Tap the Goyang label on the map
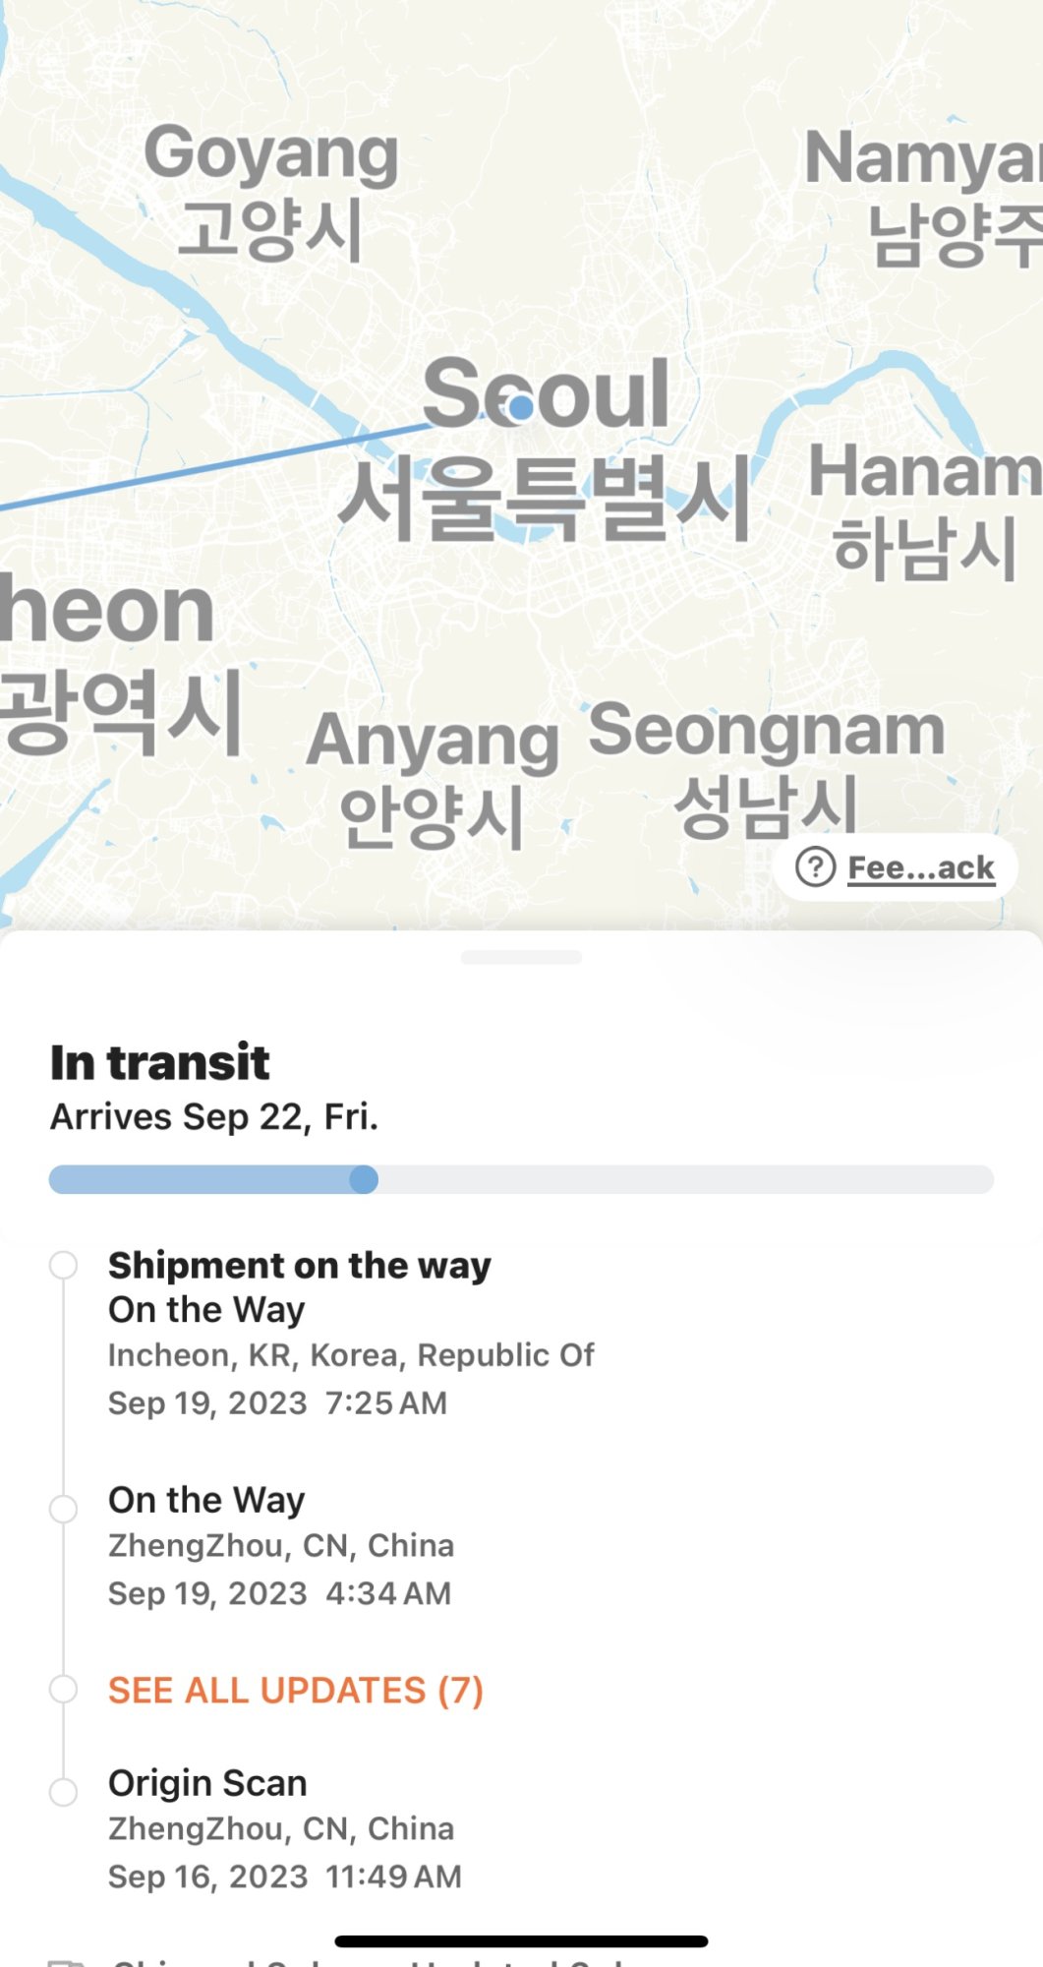Image resolution: width=1043 pixels, height=1967 pixels. 271,155
